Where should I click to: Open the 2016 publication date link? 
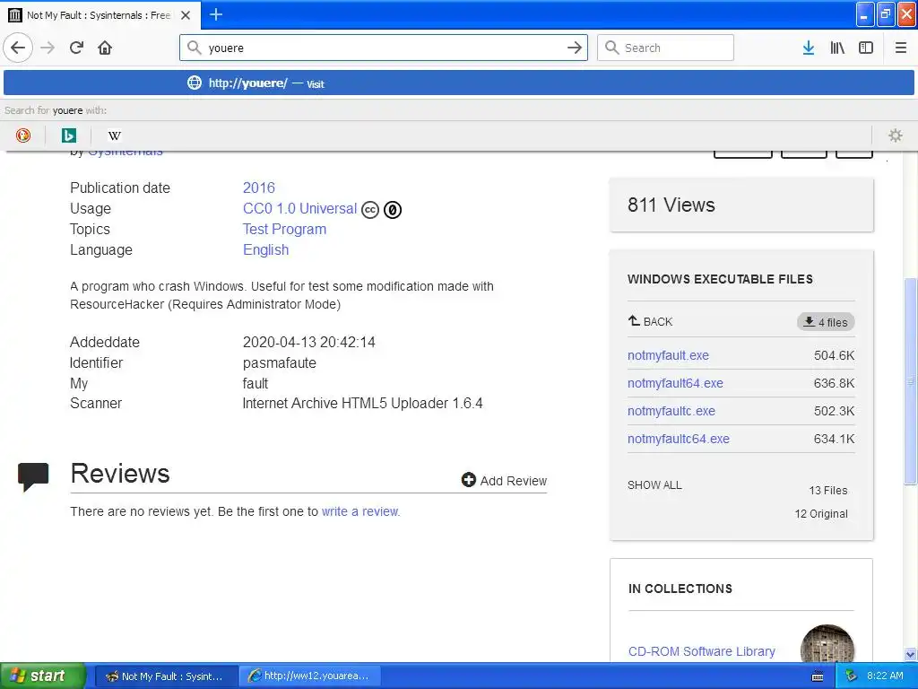(x=259, y=188)
